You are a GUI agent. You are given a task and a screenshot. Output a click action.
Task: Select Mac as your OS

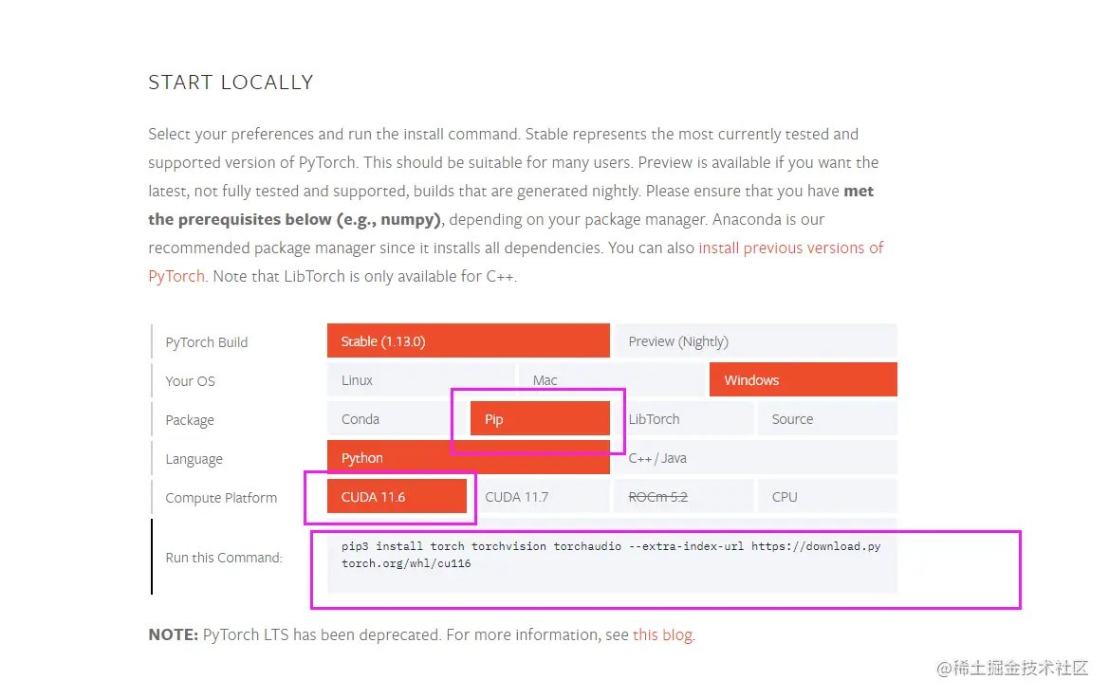612,379
